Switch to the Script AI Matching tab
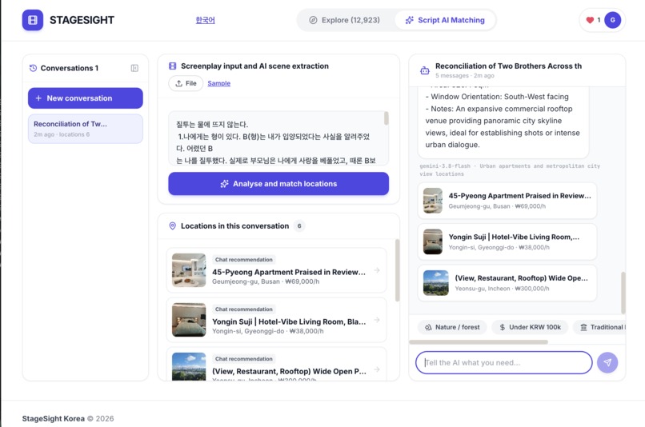The width and height of the screenshot is (645, 427). [445, 20]
